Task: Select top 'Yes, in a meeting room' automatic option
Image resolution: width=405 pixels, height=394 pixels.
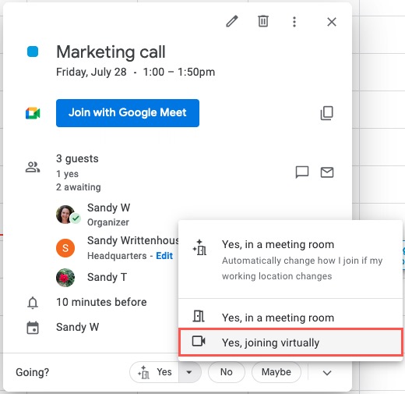Action: coord(291,260)
